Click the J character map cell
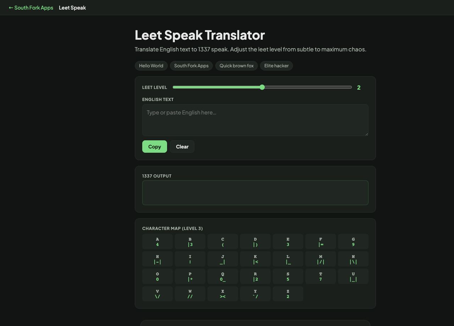The image size is (454, 326). coord(223,259)
